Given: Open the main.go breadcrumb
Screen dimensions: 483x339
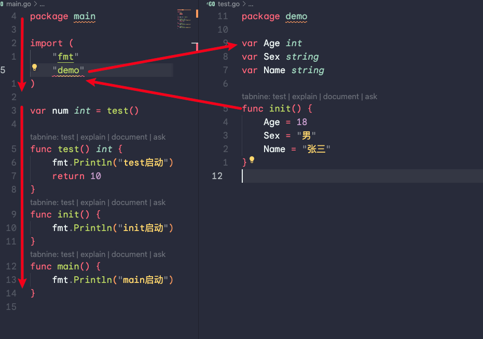Looking at the screenshot, I should pos(19,4).
